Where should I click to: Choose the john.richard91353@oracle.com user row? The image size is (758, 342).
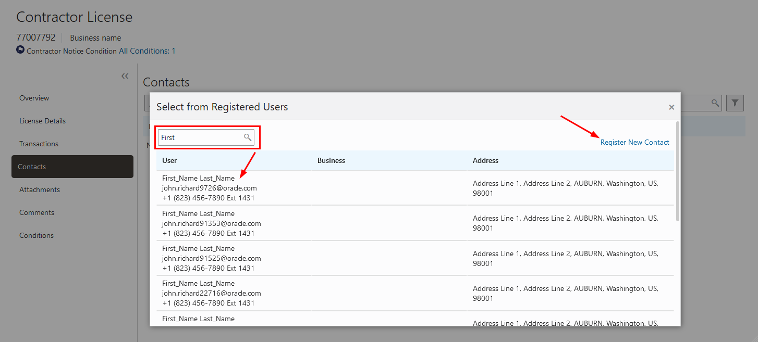[211, 223]
